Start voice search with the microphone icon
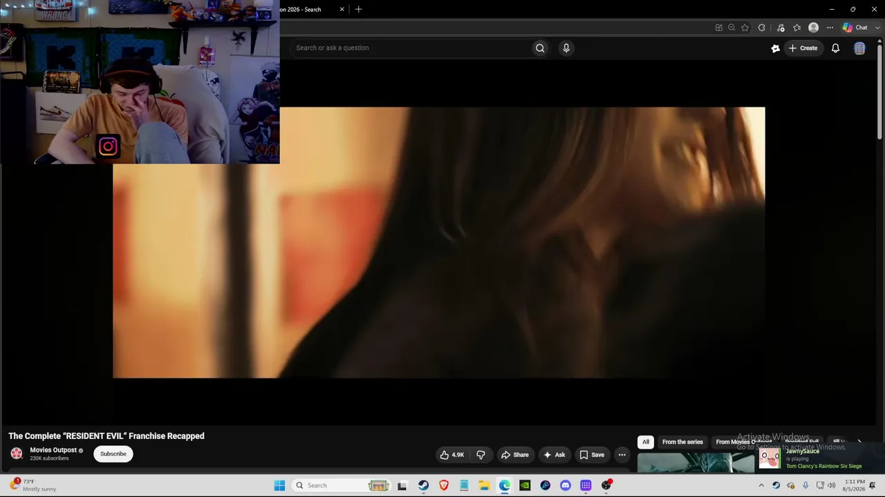885x497 pixels. pos(566,48)
